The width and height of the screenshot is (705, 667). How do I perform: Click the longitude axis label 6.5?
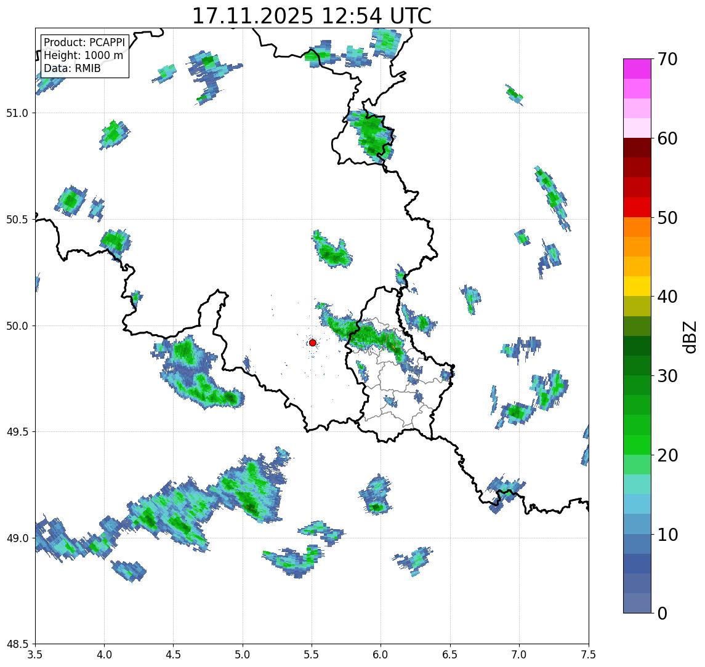pyautogui.click(x=450, y=655)
